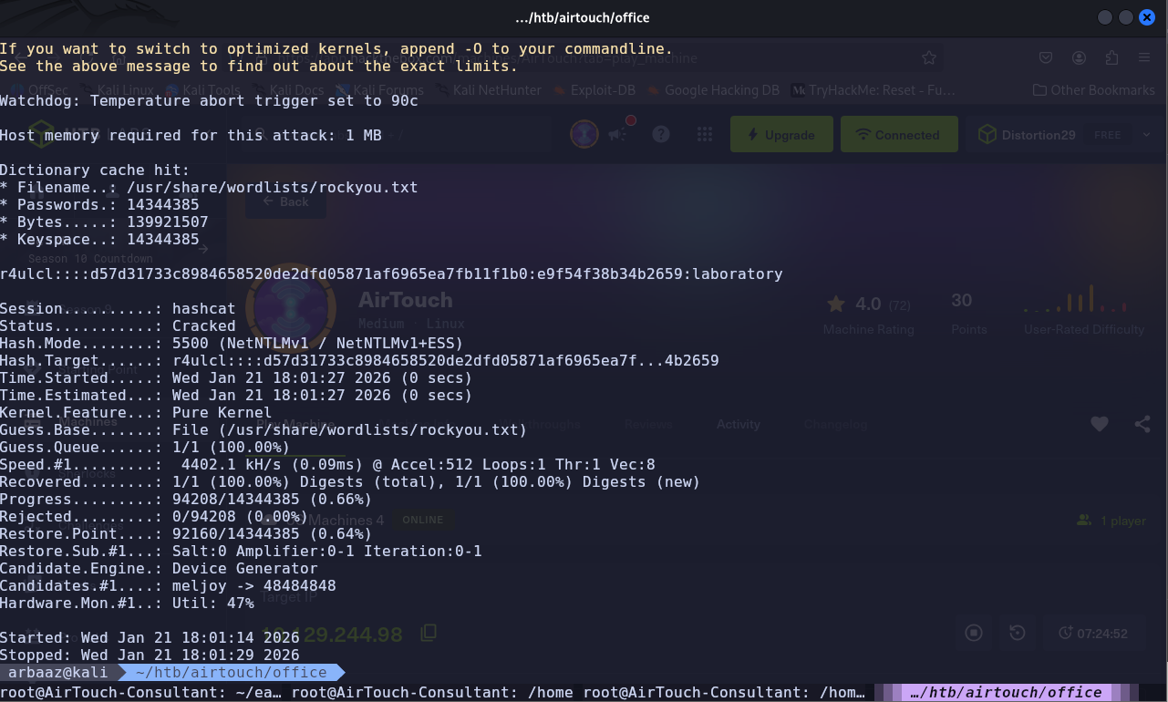The height and width of the screenshot is (702, 1168).
Task: Switch to the Activity tab
Action: tap(738, 424)
